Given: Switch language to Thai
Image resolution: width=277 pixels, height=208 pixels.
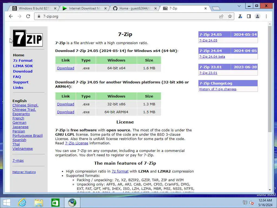Looking at the screenshot, I should pos(16,144).
